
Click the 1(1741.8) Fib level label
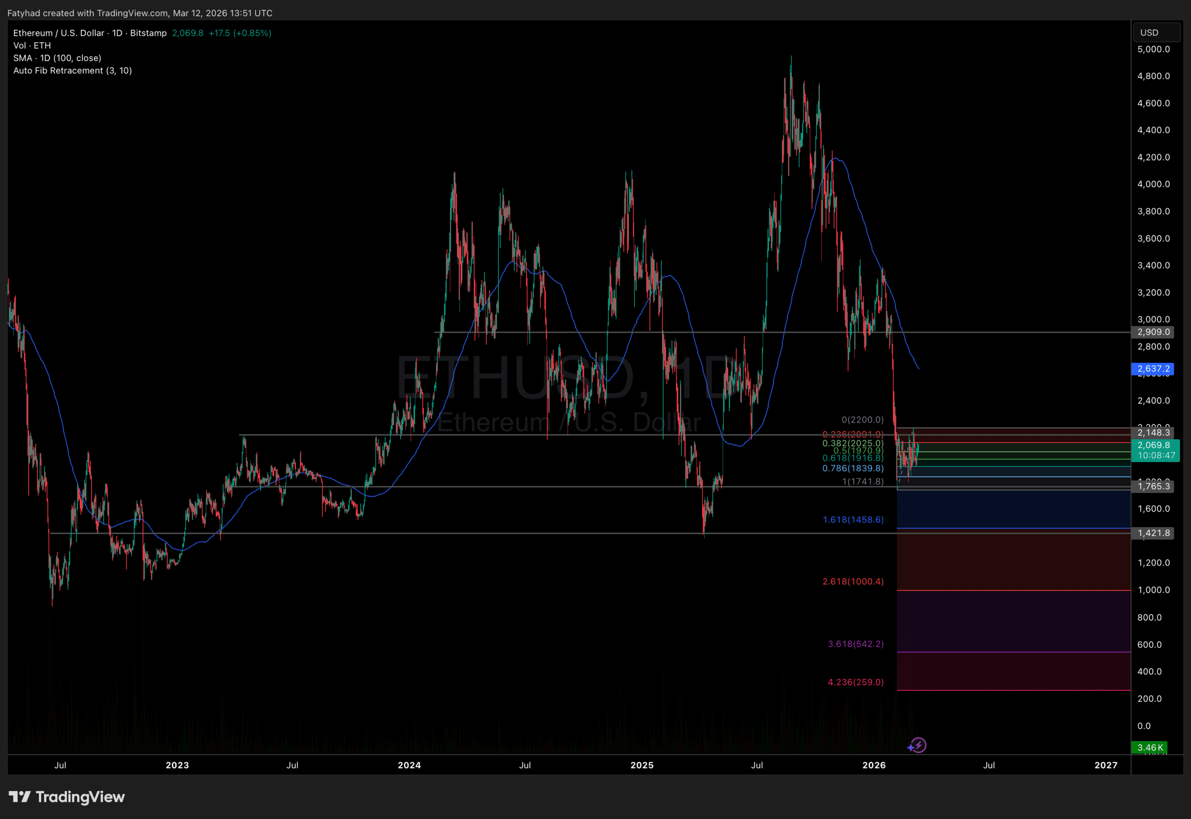(863, 481)
